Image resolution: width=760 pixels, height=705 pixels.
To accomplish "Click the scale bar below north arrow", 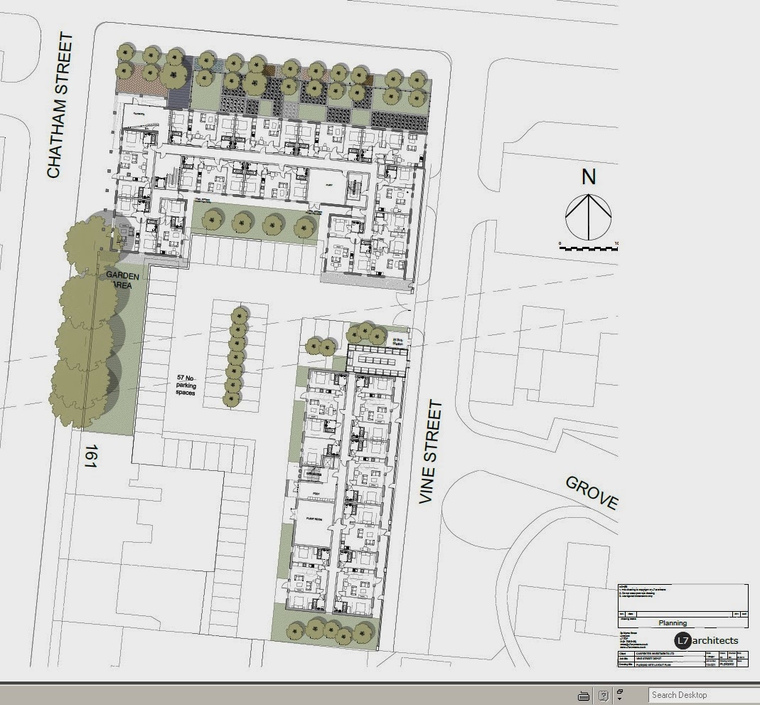I will [x=589, y=248].
